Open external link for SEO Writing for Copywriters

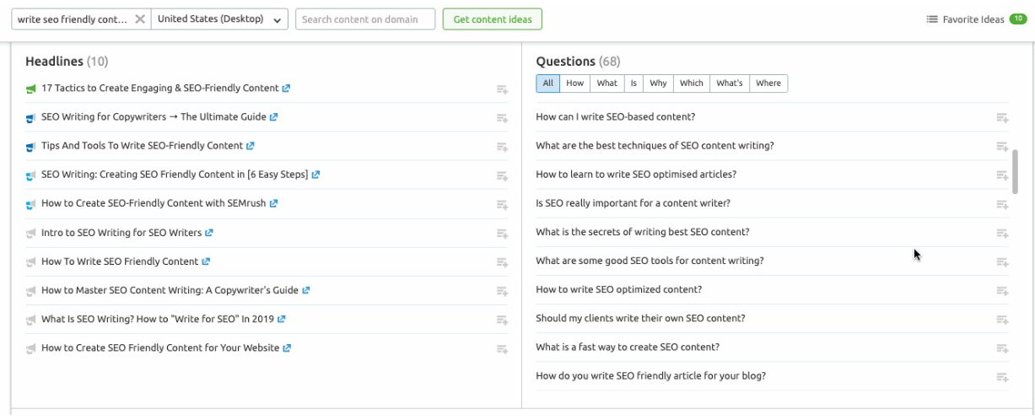[273, 117]
